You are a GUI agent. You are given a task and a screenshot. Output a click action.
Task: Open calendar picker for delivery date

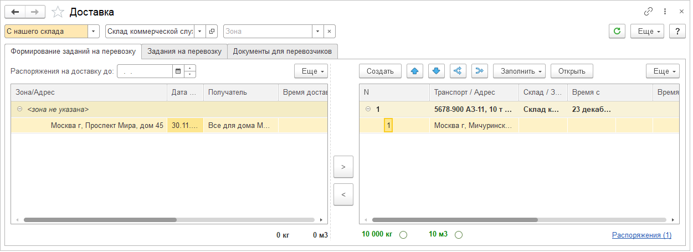pyautogui.click(x=178, y=71)
